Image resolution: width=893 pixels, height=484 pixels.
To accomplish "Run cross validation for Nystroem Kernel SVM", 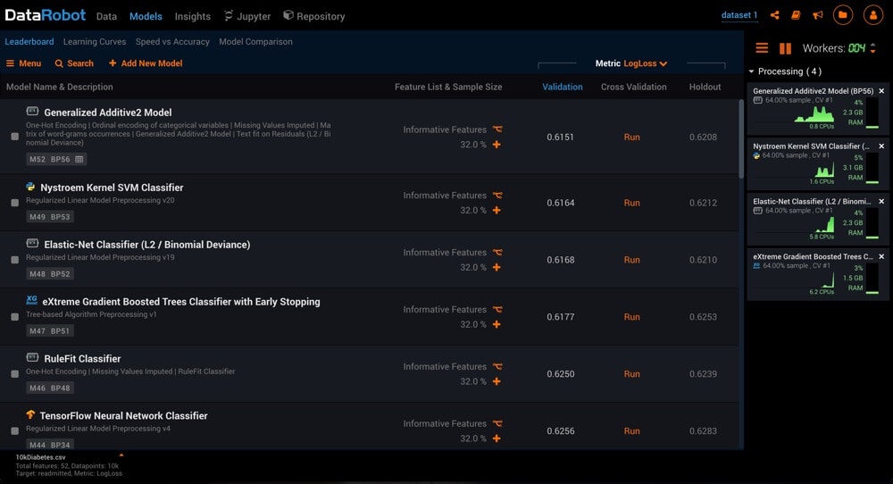I will [x=631, y=203].
